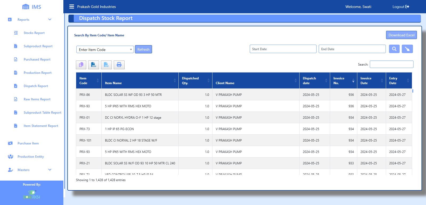Select DC CI NORYL HYDRA O-F 1 HP 12 stage
426x205 pixels.
(x=133, y=117)
